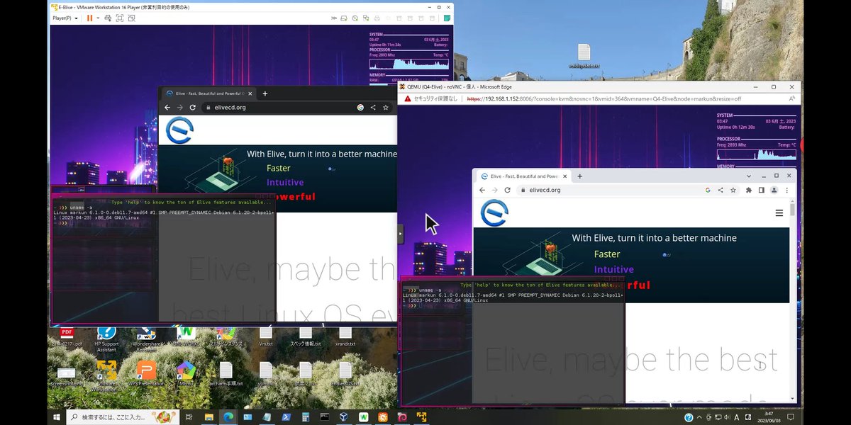Go back in the noVNC guest browser
The width and height of the screenshot is (851, 425).
(482, 190)
